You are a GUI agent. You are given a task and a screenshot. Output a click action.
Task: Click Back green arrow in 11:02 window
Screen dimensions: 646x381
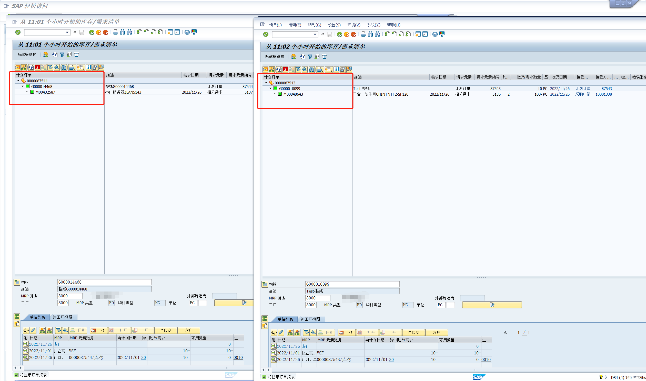[x=339, y=34]
